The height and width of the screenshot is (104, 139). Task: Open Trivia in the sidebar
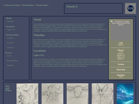9,56
